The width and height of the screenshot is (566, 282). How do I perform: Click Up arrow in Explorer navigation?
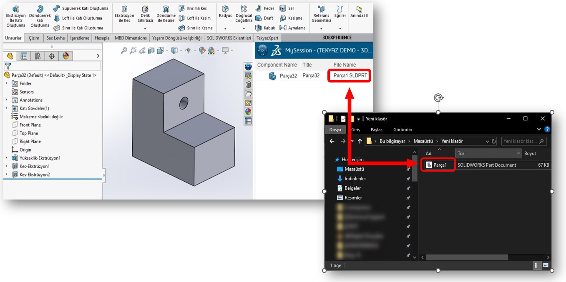(x=360, y=141)
